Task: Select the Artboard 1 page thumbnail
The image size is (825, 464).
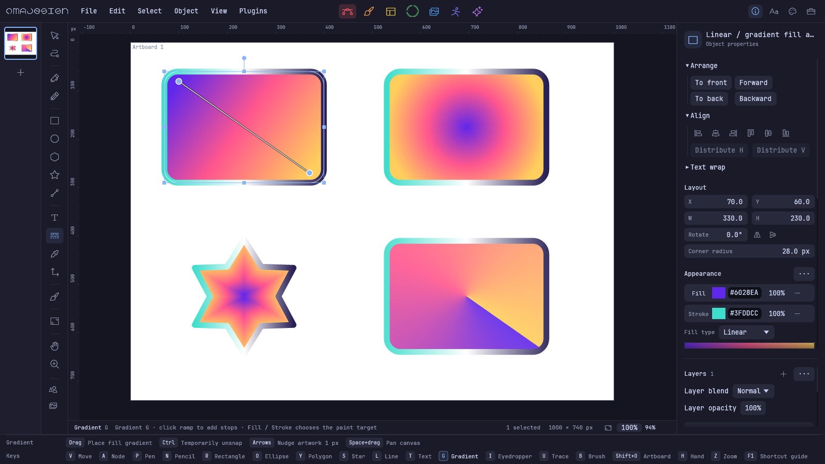Action: [21, 43]
